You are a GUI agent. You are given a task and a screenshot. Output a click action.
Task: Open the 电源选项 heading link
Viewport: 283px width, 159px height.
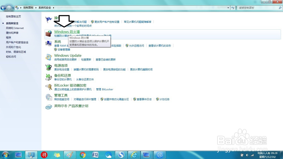click(61, 66)
